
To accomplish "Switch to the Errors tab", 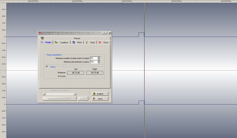I will click(103, 42).
